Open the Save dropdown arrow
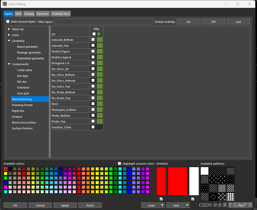The height and width of the screenshot is (210, 257). click(x=187, y=205)
